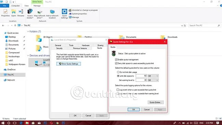Check Log event when user exceeds quota limit

tap(117, 89)
